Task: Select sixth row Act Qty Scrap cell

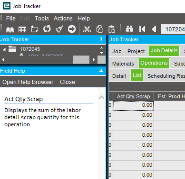Action: click(133, 156)
